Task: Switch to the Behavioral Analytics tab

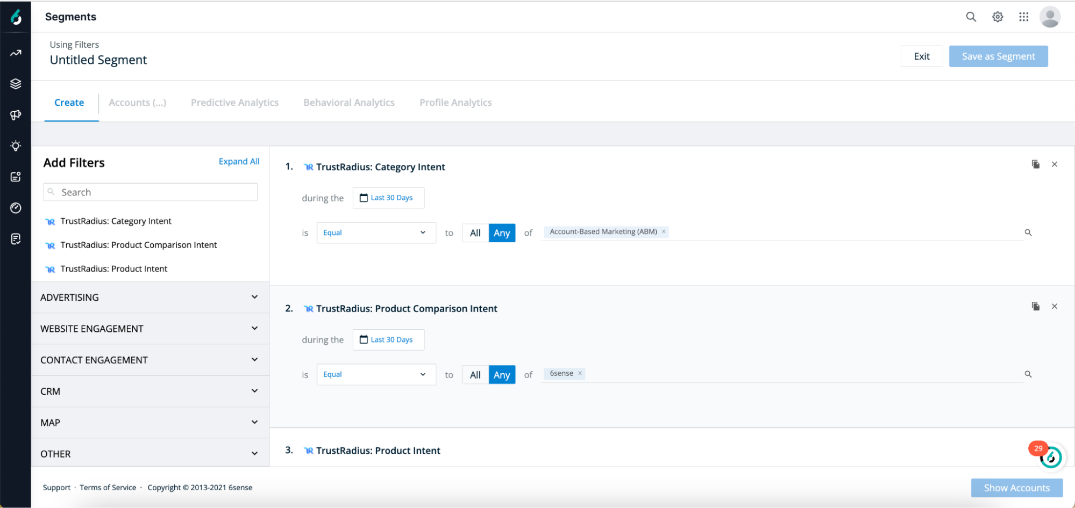Action: tap(349, 103)
